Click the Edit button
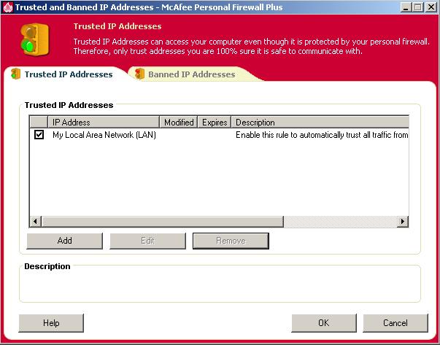Image resolution: width=440 pixels, height=345 pixels. pyautogui.click(x=148, y=241)
